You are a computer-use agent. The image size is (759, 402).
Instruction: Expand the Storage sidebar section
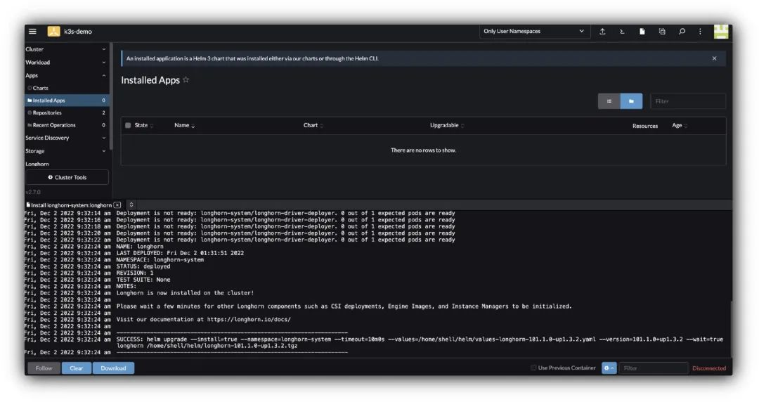66,151
